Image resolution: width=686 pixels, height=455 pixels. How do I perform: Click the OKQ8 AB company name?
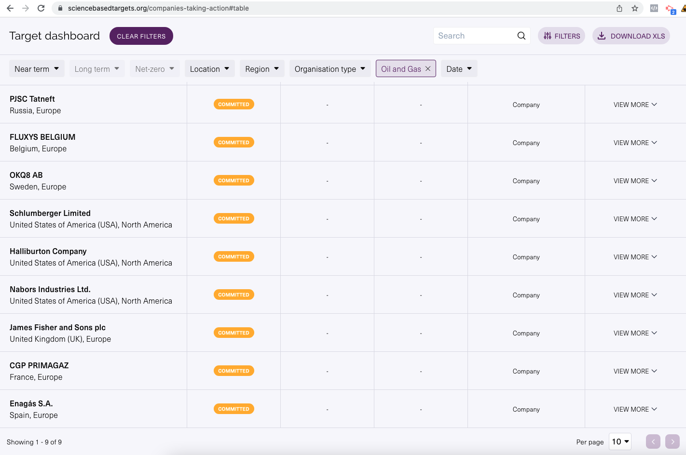(x=26, y=175)
